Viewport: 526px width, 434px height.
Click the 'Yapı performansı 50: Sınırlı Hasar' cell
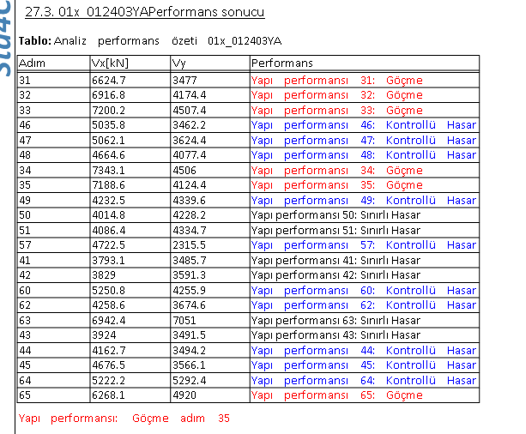coord(336,214)
